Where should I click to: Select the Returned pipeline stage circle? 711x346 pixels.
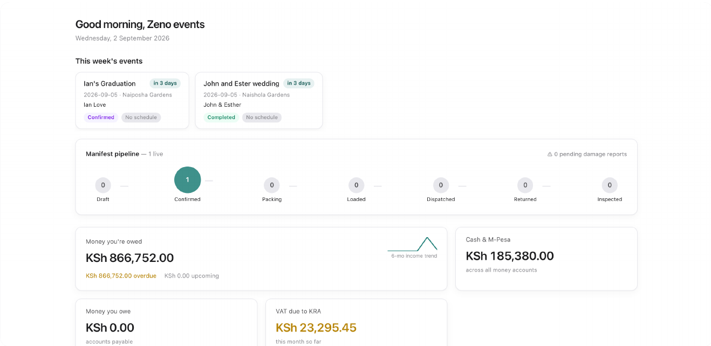525,185
